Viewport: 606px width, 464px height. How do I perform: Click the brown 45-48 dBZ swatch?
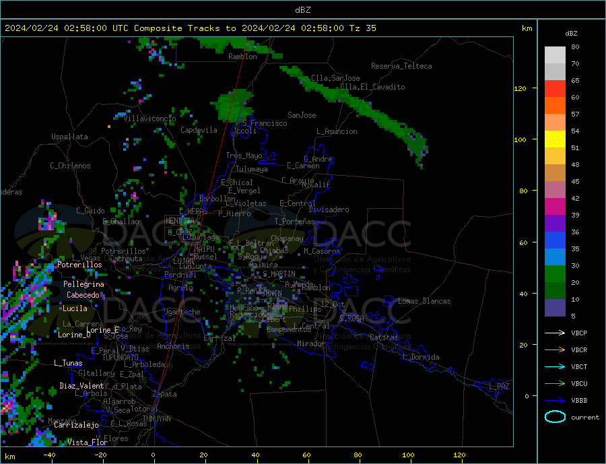tap(555, 173)
